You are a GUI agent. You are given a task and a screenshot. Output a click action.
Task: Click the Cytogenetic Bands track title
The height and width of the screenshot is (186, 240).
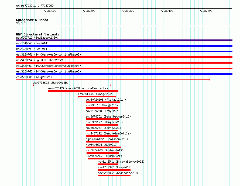click(x=32, y=20)
